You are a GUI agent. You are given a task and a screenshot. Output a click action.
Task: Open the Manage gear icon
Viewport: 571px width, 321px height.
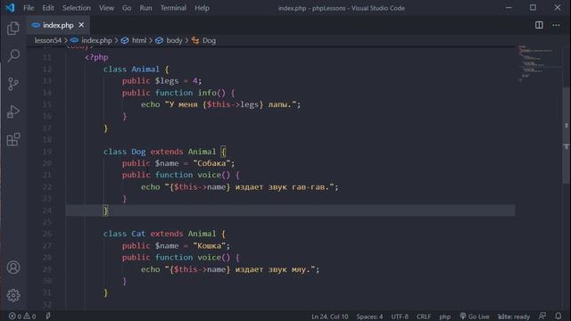pyautogui.click(x=13, y=295)
